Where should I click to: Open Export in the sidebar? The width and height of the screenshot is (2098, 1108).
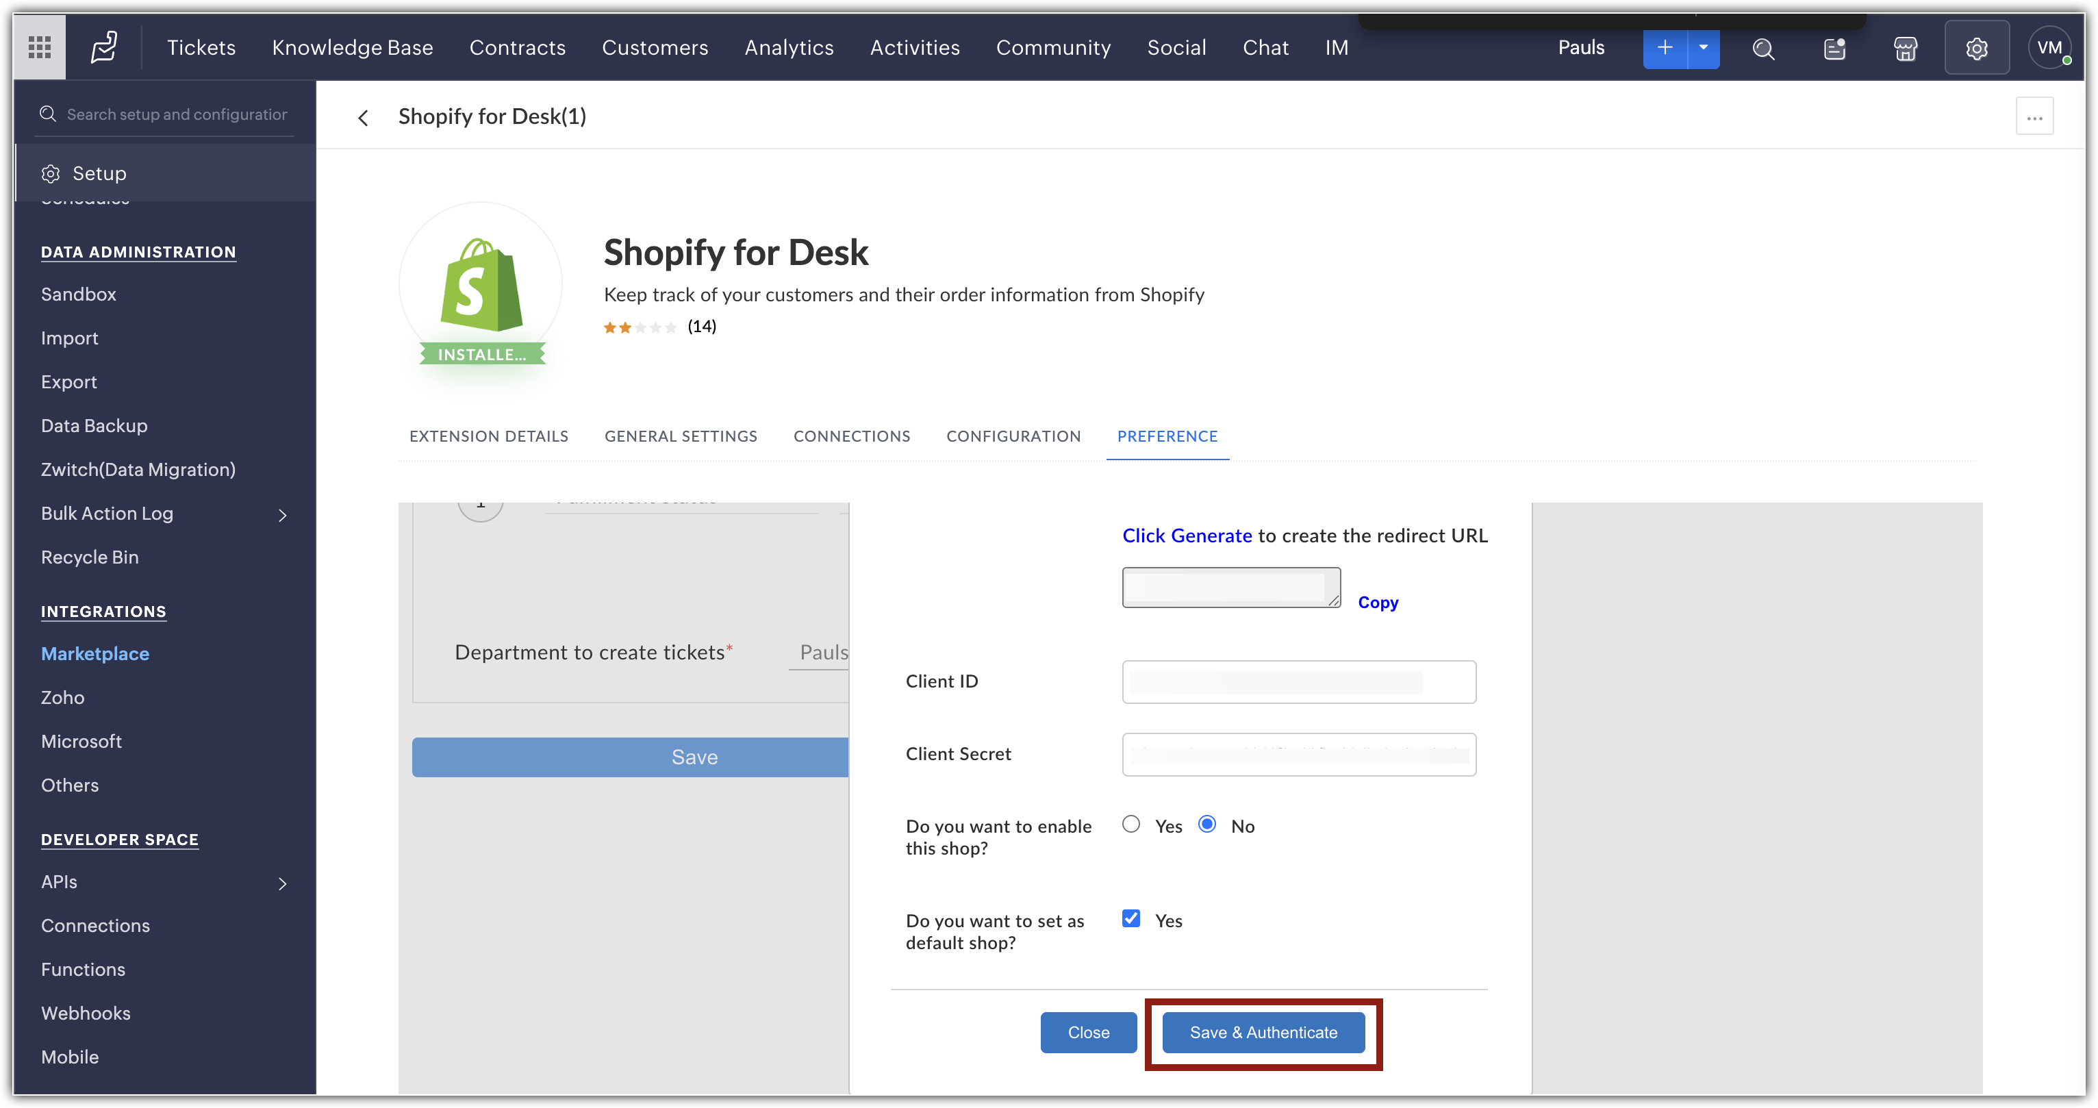point(68,382)
